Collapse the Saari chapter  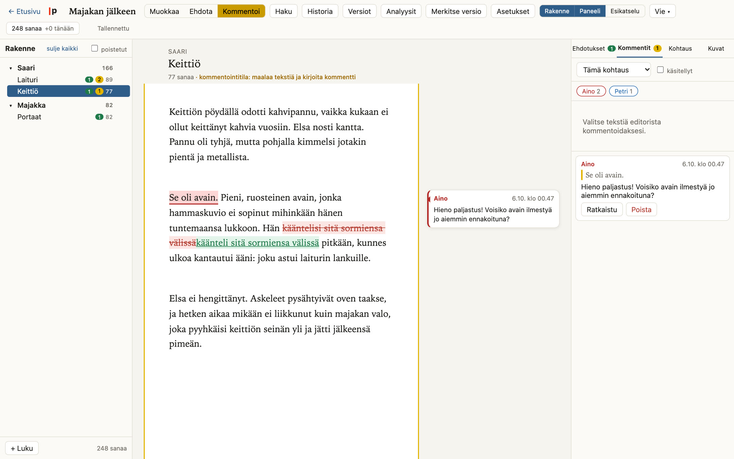11,68
